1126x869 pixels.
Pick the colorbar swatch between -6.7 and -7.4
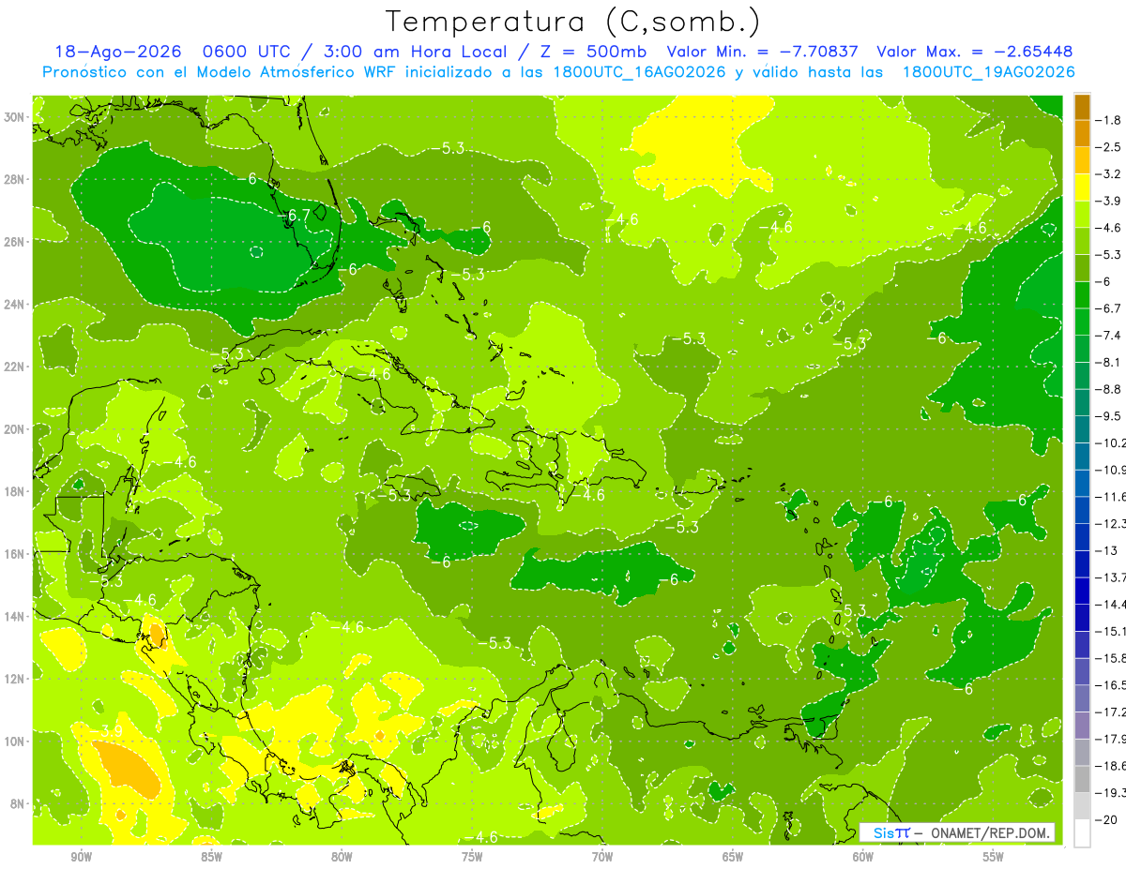point(1082,322)
